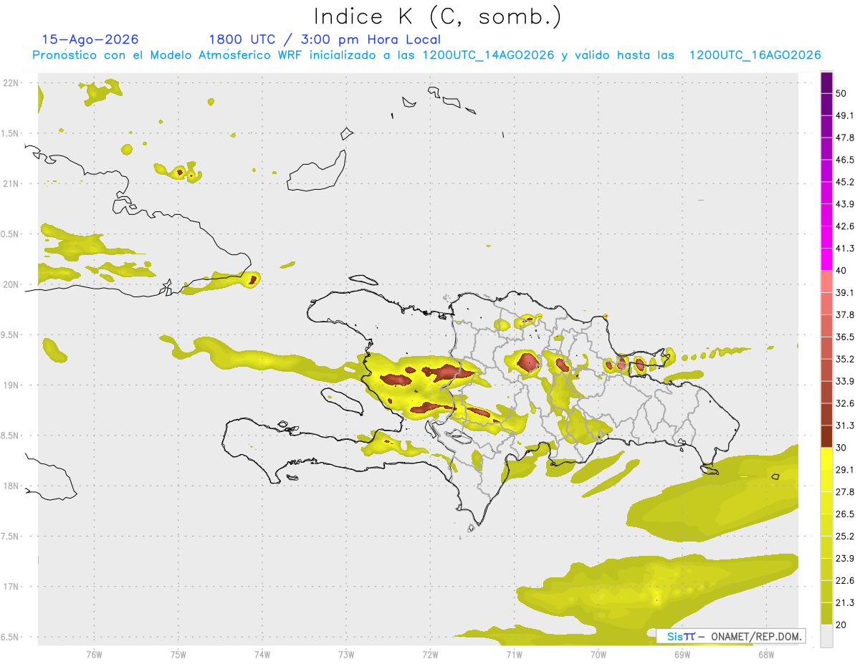Image resolution: width=860 pixels, height=664 pixels.
Task: Click "1800 UTC / 3:00 pm Hora Local" text
Action: [325, 39]
